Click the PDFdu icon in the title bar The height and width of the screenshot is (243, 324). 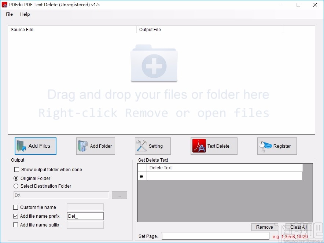click(x=4, y=5)
